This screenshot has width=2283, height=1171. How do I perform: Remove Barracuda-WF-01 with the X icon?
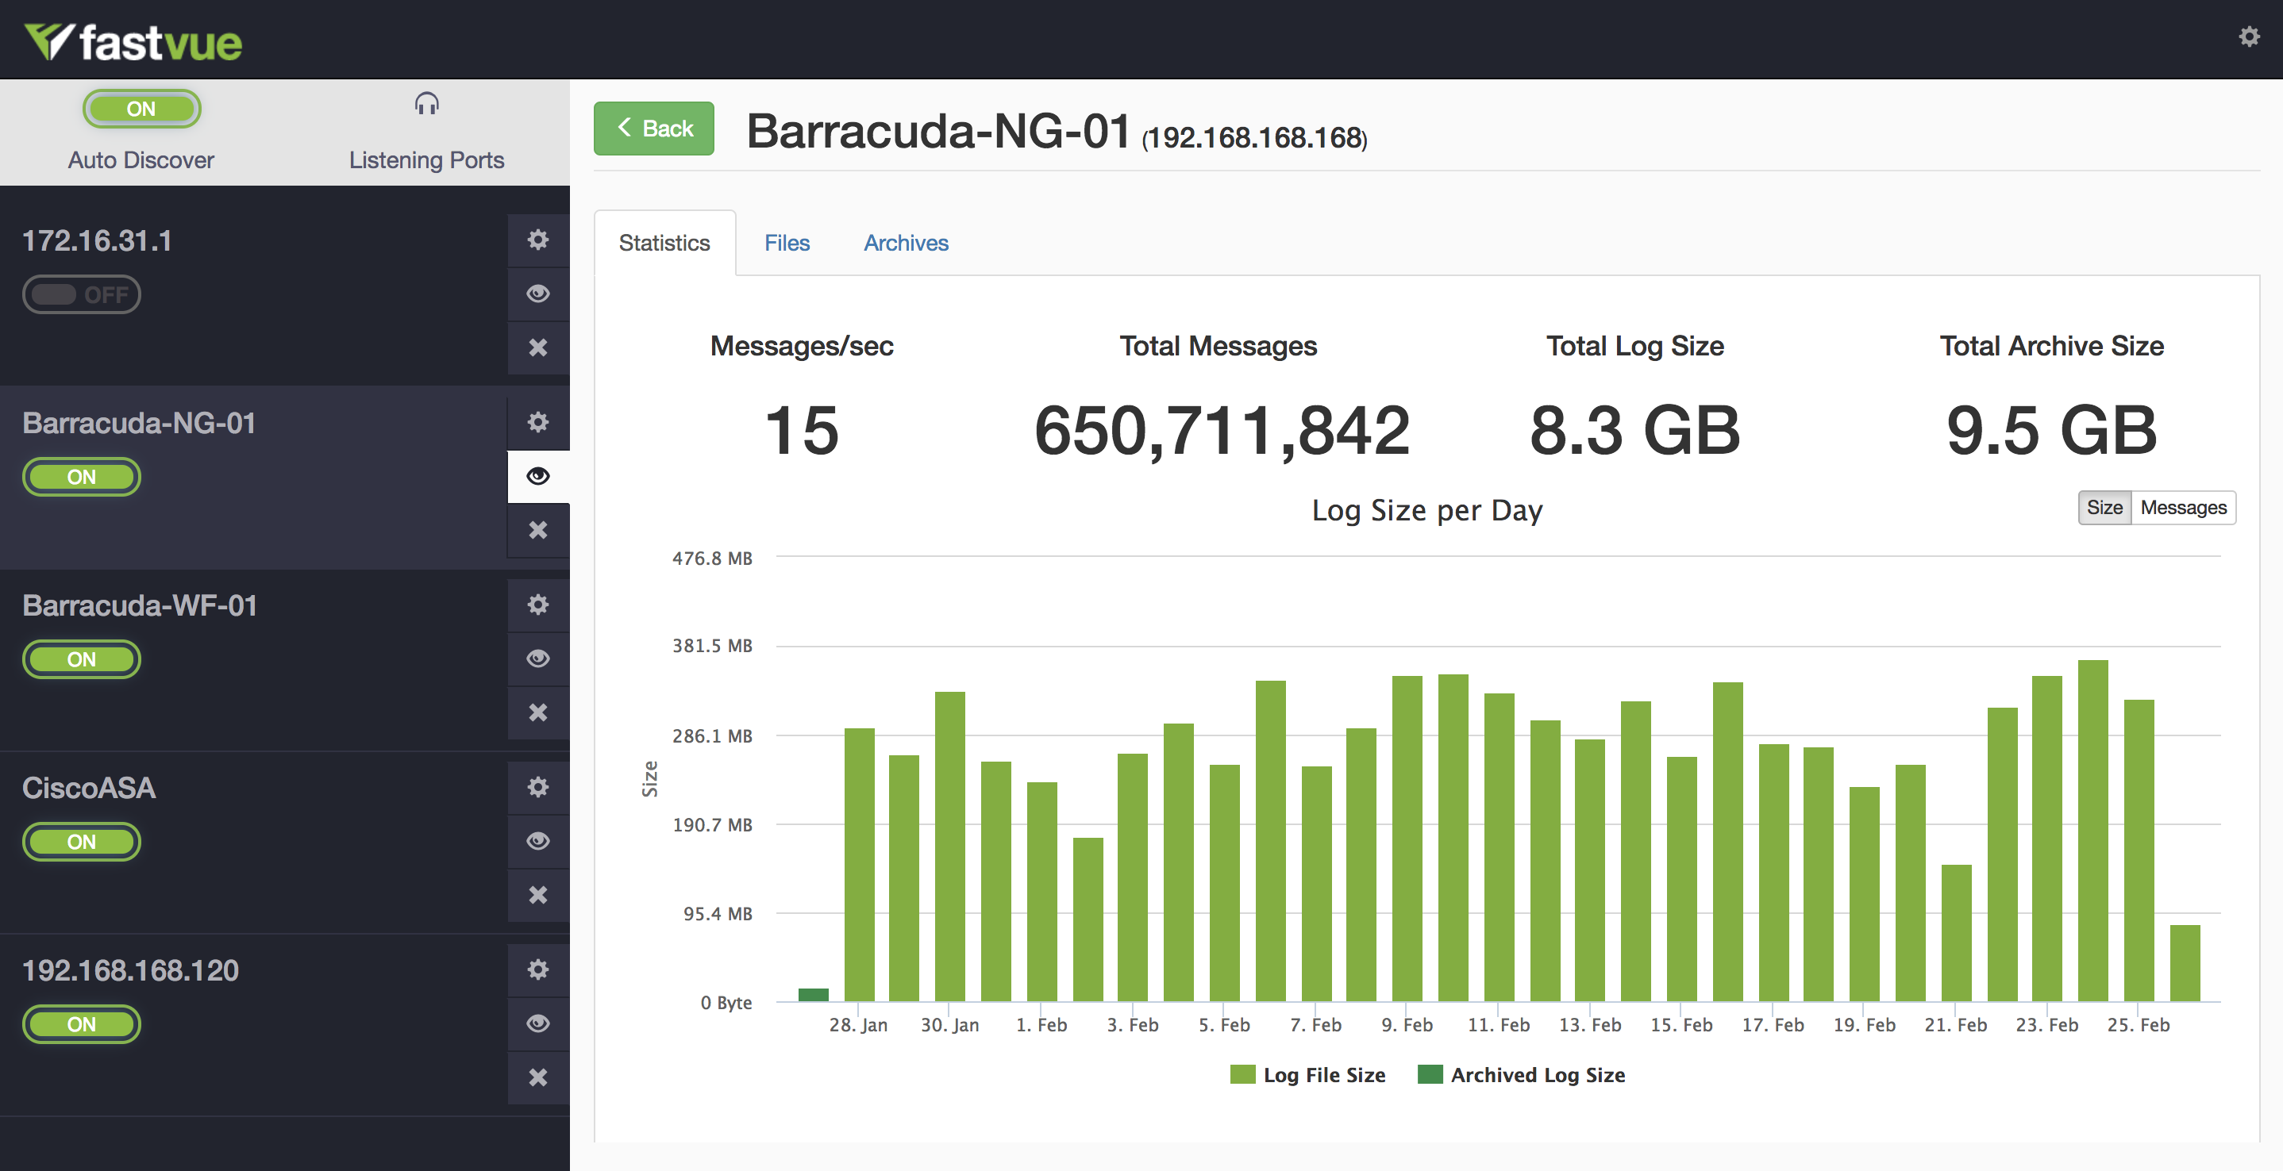(x=538, y=712)
